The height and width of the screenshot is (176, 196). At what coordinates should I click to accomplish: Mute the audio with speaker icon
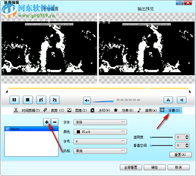point(87,101)
